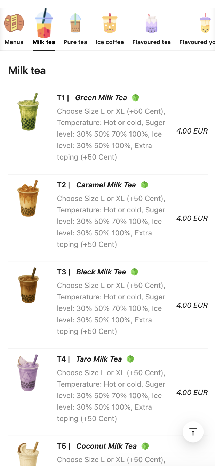Viewport: 215px width, 466px height.
Task: Click the Menus book icon
Action: tap(14, 23)
